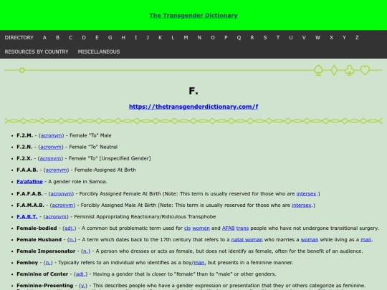Open the Fa'afafine entry link
The image size is (387, 290).
click(29, 181)
